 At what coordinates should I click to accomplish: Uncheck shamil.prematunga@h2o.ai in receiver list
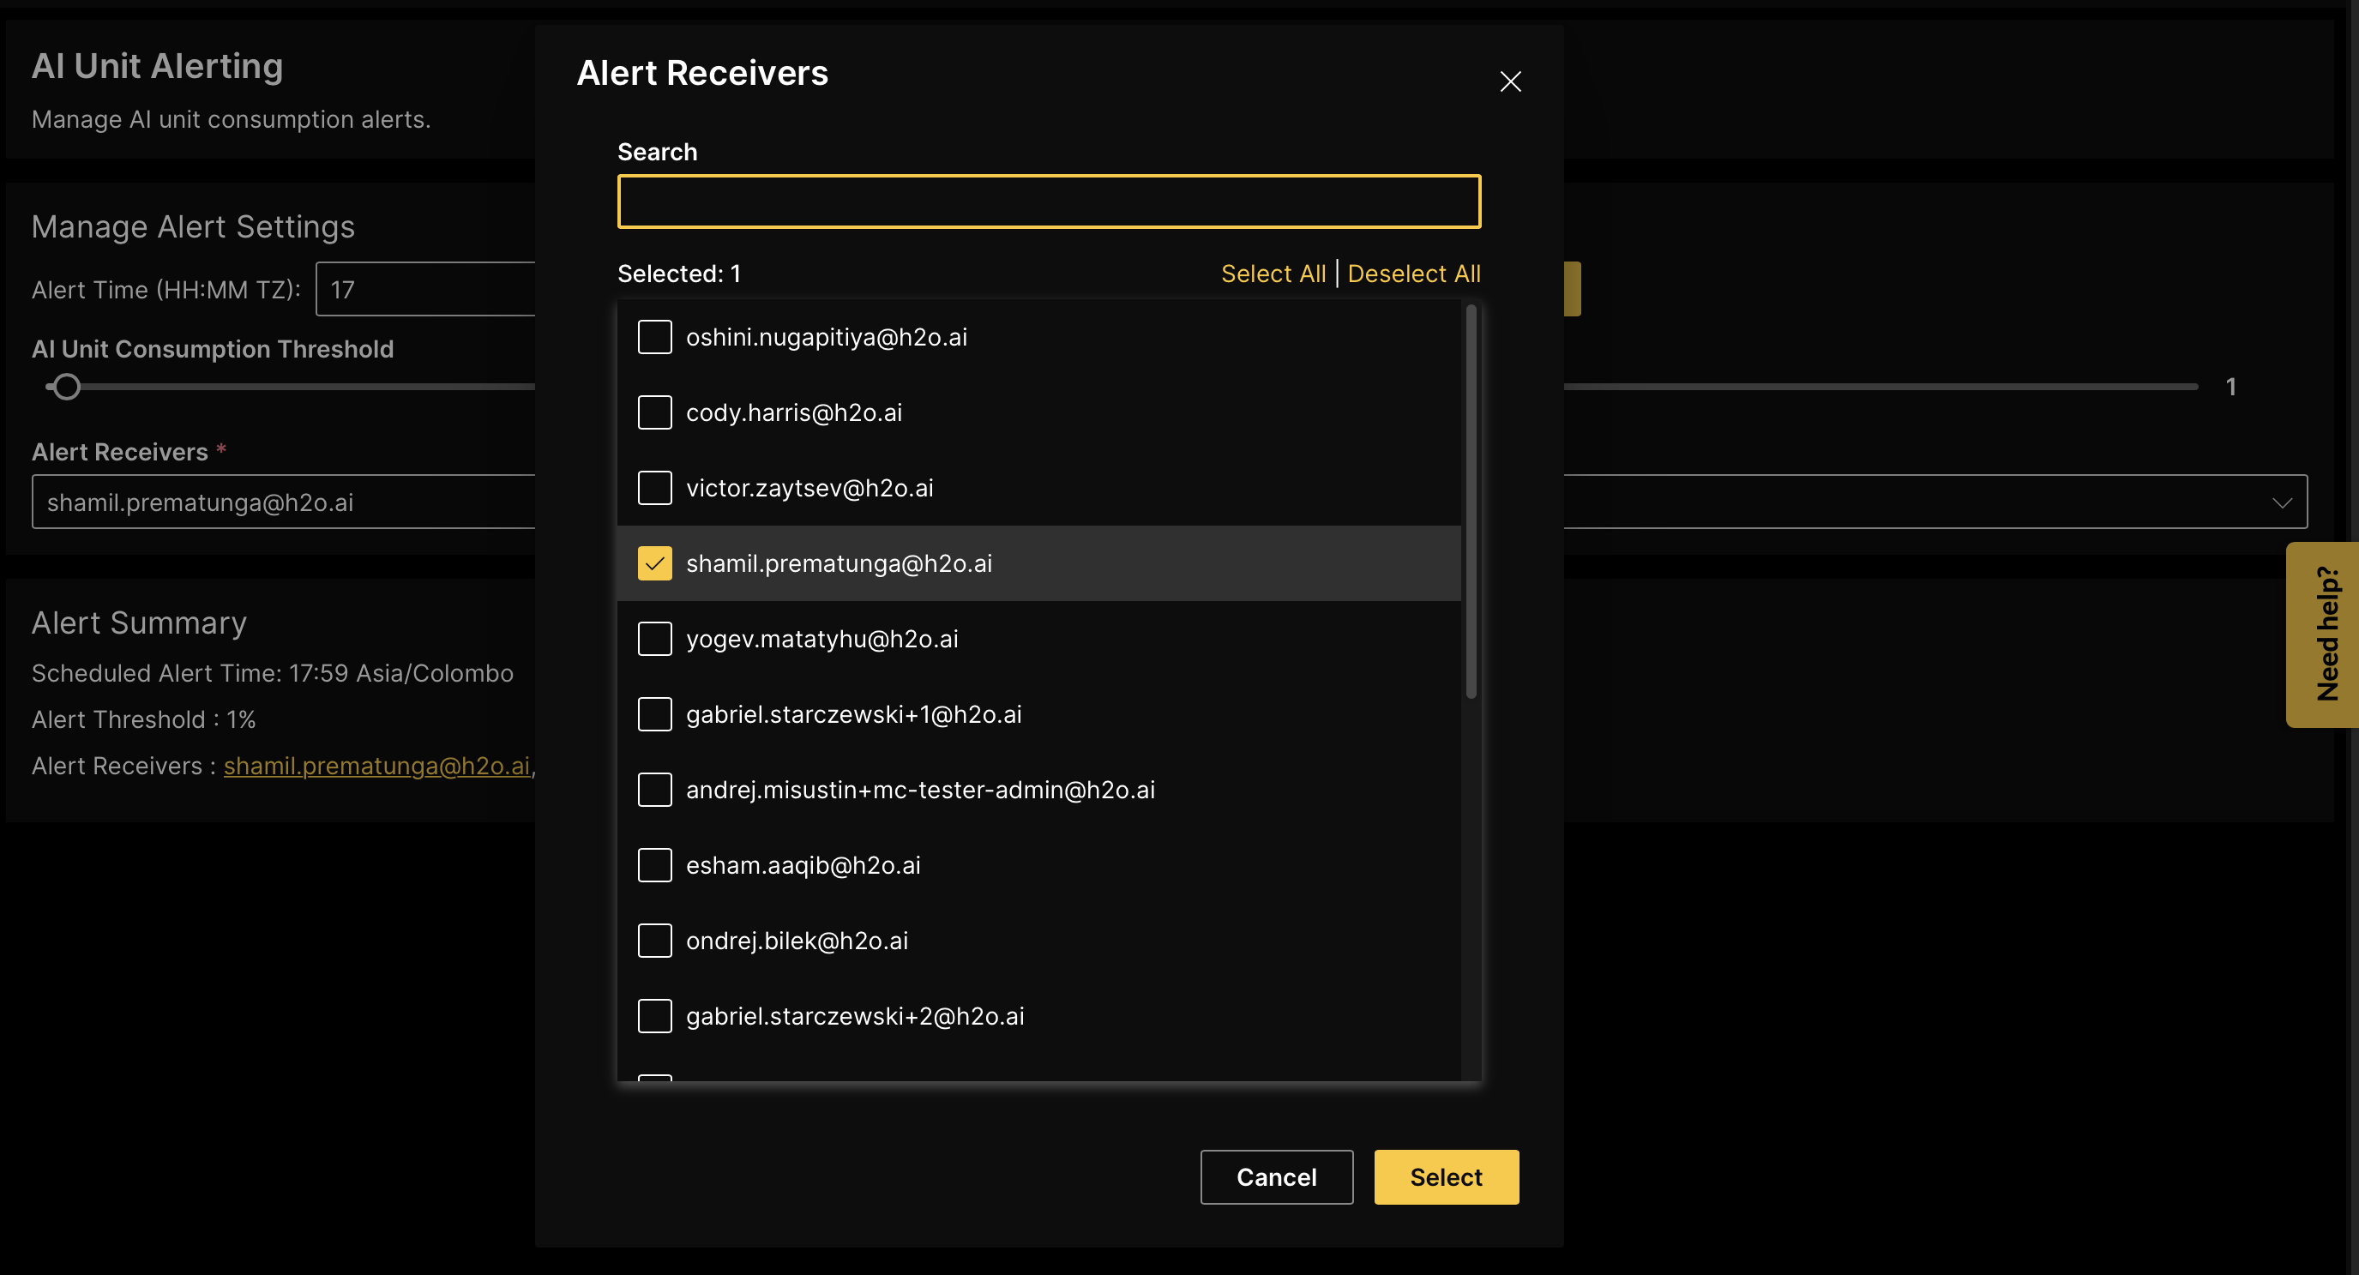(x=655, y=562)
